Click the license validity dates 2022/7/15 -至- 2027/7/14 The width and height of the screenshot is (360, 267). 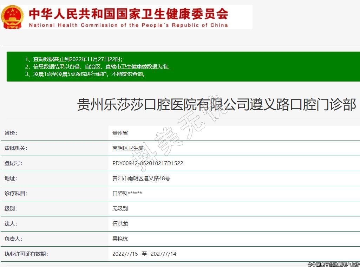tap(144, 254)
